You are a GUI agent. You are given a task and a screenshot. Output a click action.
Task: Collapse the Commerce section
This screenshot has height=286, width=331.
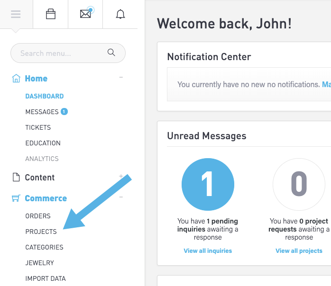click(121, 197)
